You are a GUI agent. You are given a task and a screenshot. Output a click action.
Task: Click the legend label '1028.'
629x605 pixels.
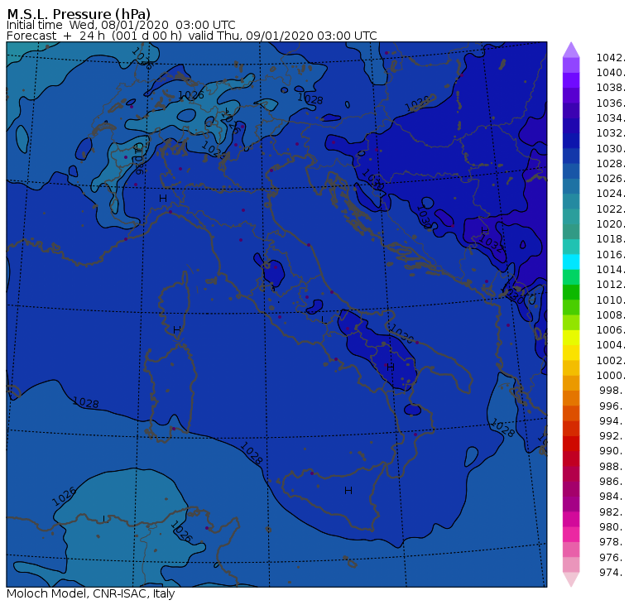tap(611, 164)
